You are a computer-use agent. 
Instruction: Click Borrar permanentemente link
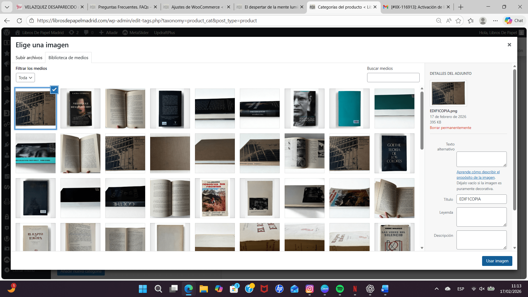(x=450, y=128)
